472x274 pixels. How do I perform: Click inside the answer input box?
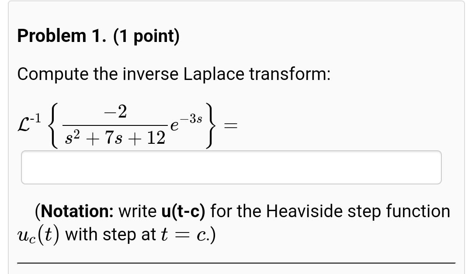(232, 167)
